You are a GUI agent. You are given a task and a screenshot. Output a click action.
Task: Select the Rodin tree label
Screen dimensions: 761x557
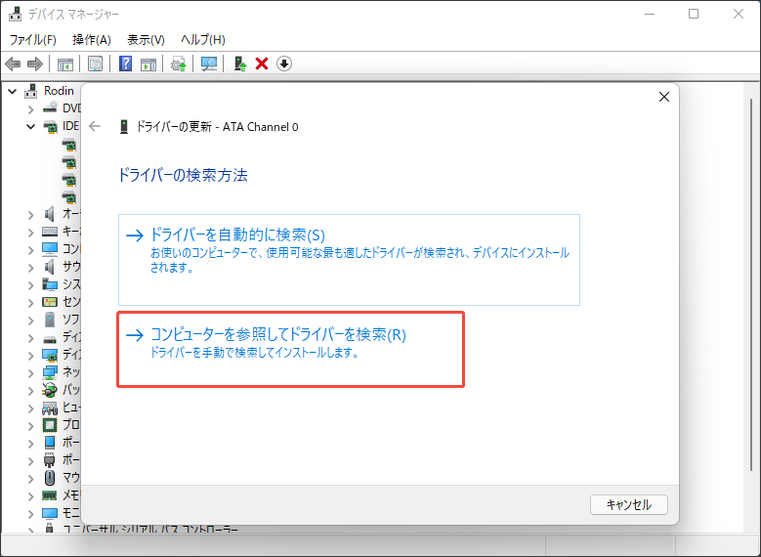pyautogui.click(x=59, y=91)
